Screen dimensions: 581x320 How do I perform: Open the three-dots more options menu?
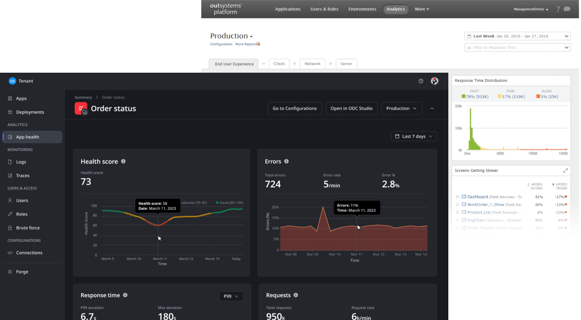pos(432,108)
